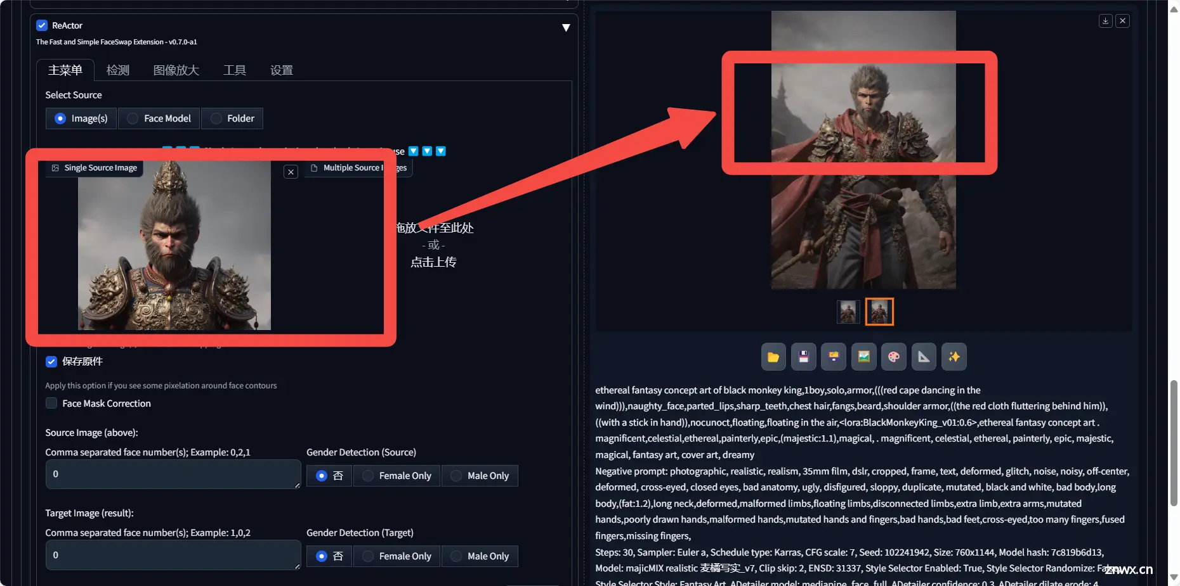Send image to extras ruler icon

click(x=924, y=357)
